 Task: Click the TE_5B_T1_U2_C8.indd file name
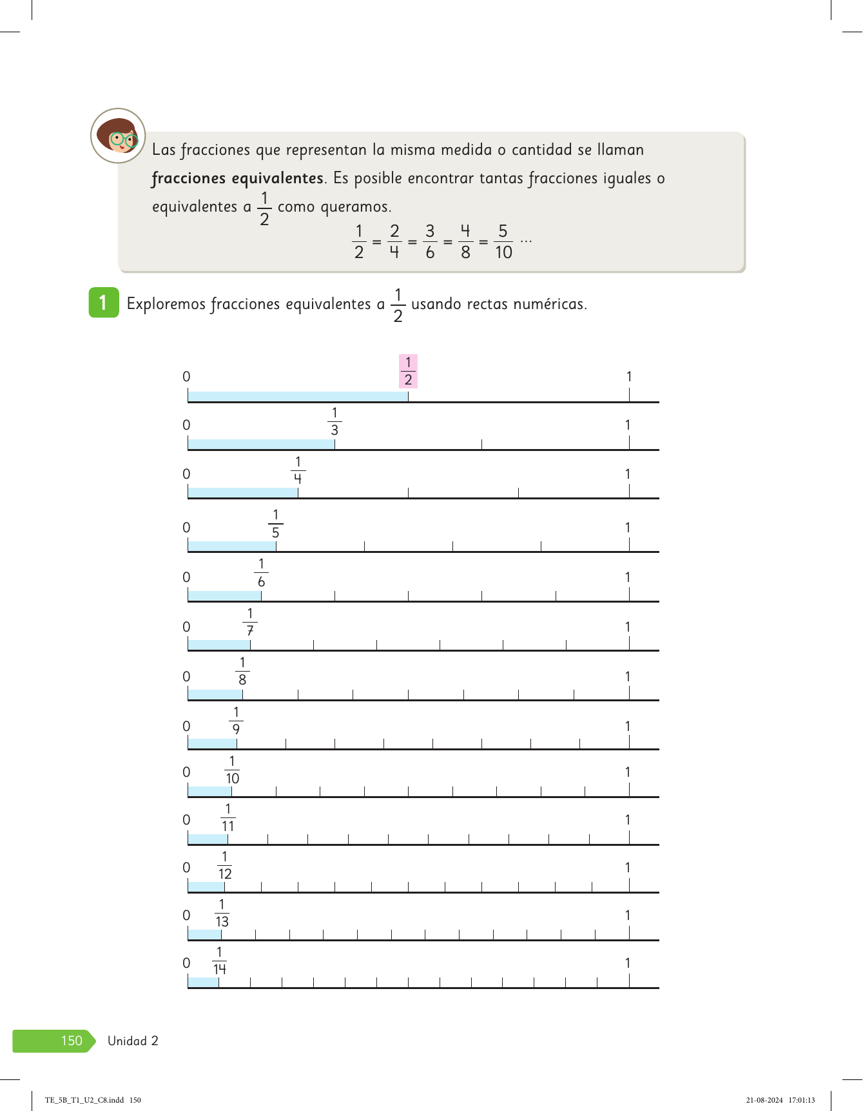coord(93,1100)
